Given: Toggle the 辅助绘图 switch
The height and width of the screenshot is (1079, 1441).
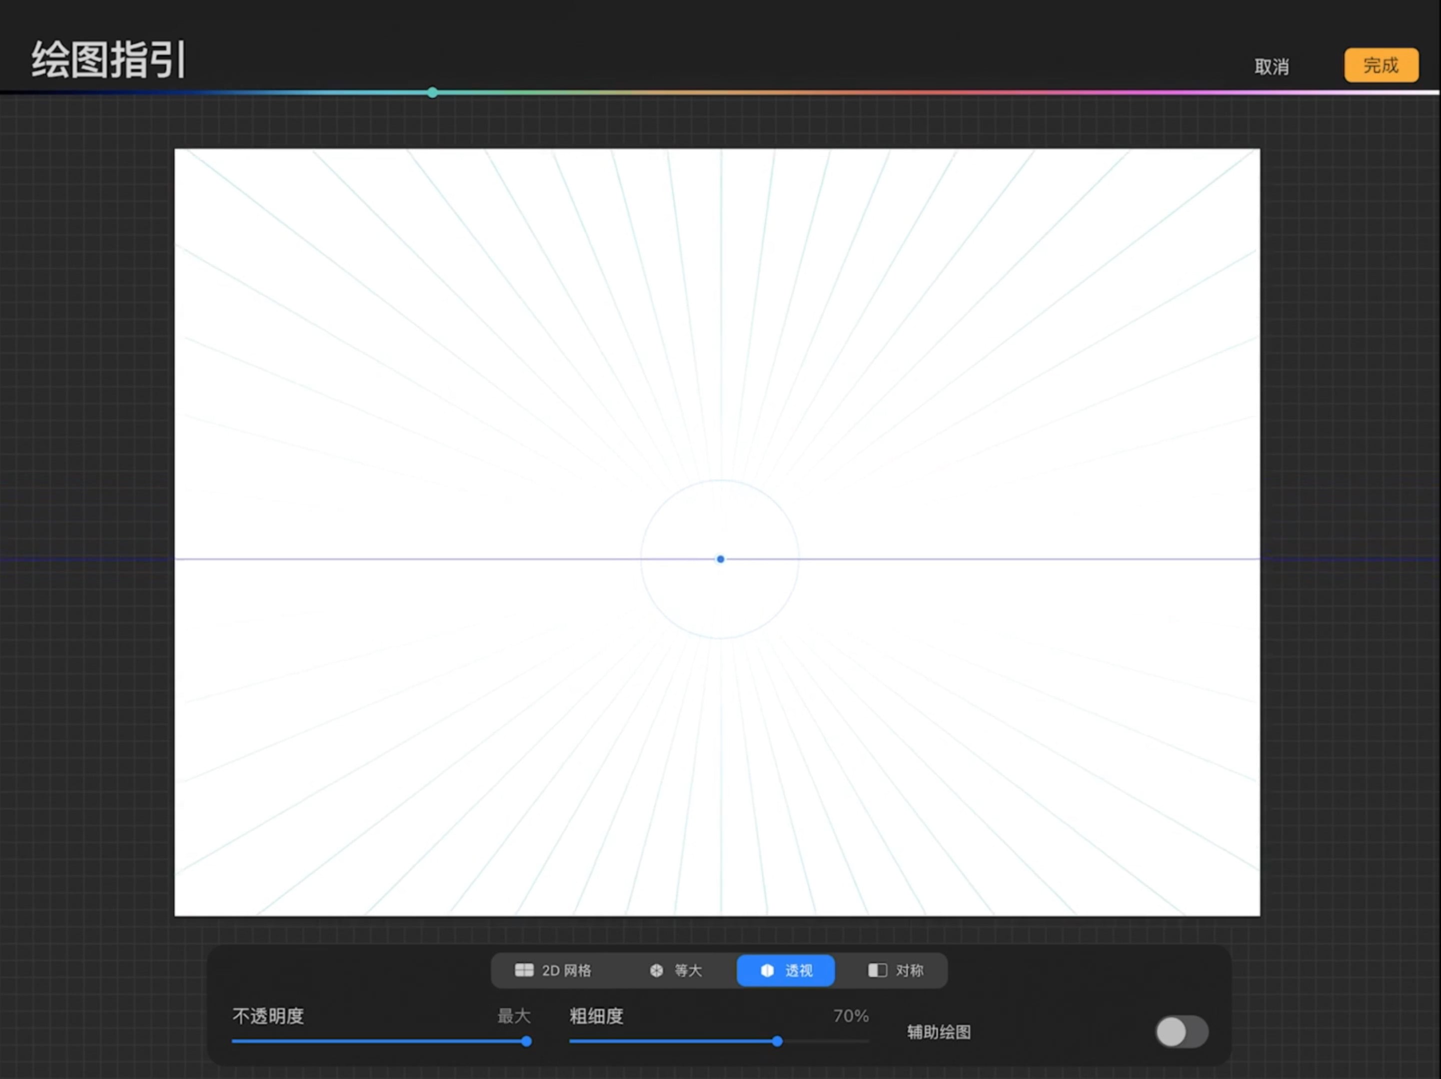Looking at the screenshot, I should point(1182,1032).
